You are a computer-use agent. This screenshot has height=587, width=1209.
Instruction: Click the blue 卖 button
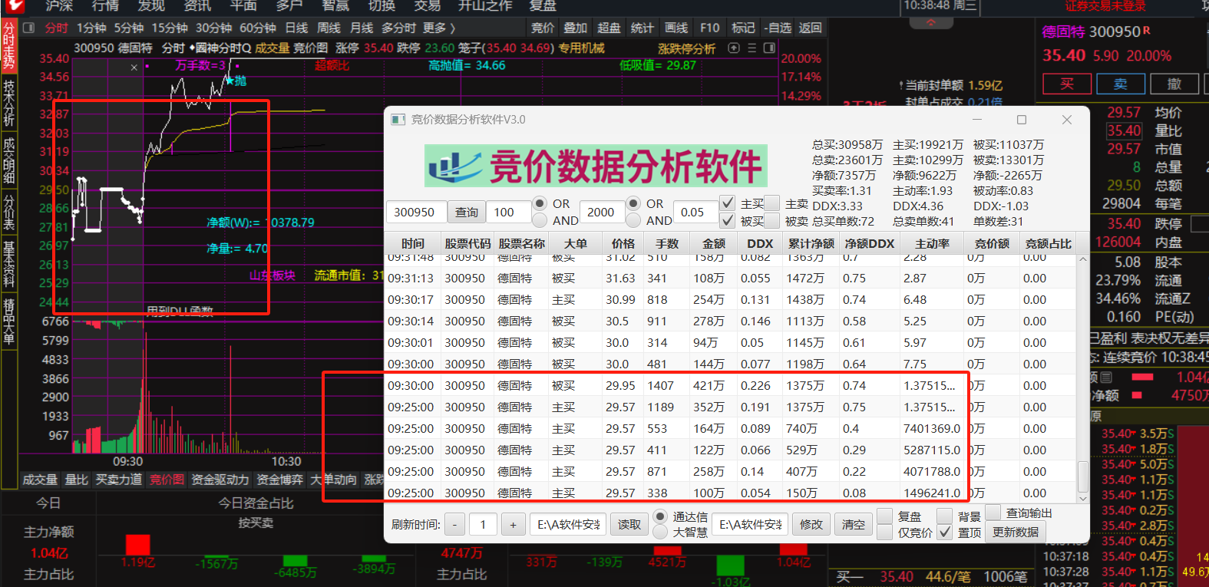(x=1121, y=84)
